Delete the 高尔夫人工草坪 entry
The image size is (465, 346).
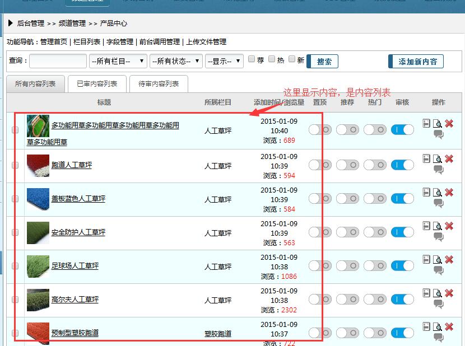coord(449,293)
